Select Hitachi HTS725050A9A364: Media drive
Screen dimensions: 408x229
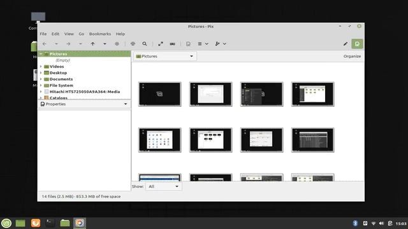pos(85,92)
